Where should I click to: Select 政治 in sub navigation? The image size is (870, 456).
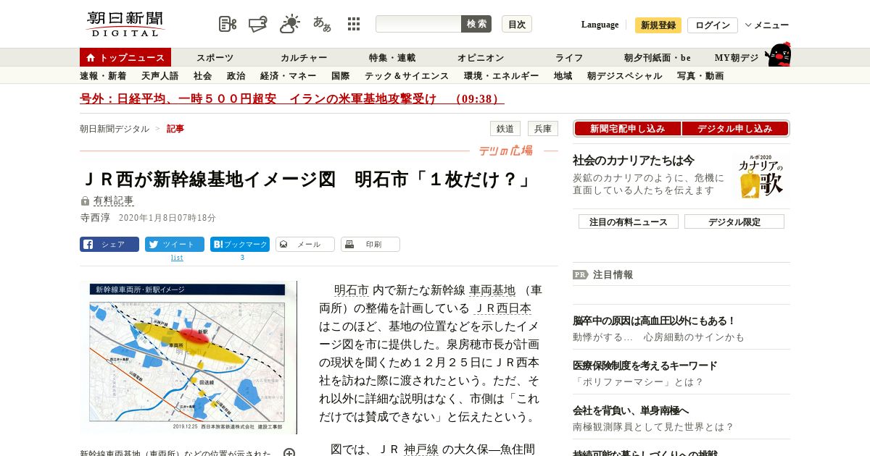[236, 76]
